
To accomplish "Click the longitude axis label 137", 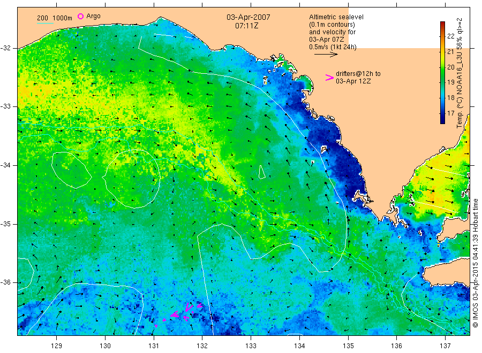I will (x=445, y=346).
